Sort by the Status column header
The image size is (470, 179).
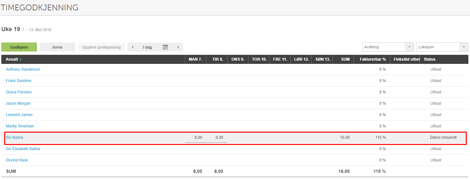(x=429, y=59)
